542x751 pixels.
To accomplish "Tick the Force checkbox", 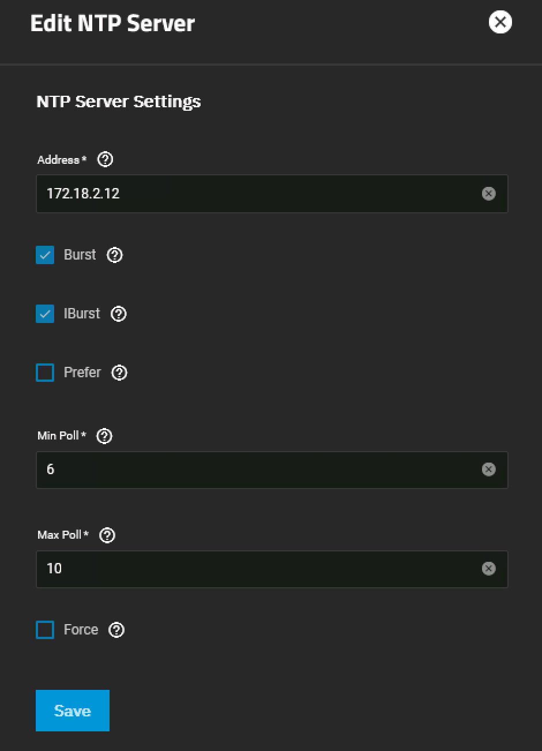I will coord(45,630).
